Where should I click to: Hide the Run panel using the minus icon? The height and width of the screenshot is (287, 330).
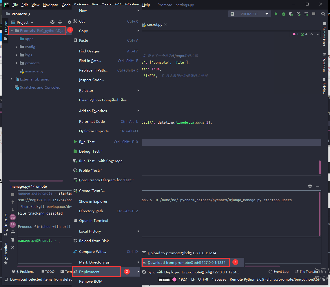point(317,186)
